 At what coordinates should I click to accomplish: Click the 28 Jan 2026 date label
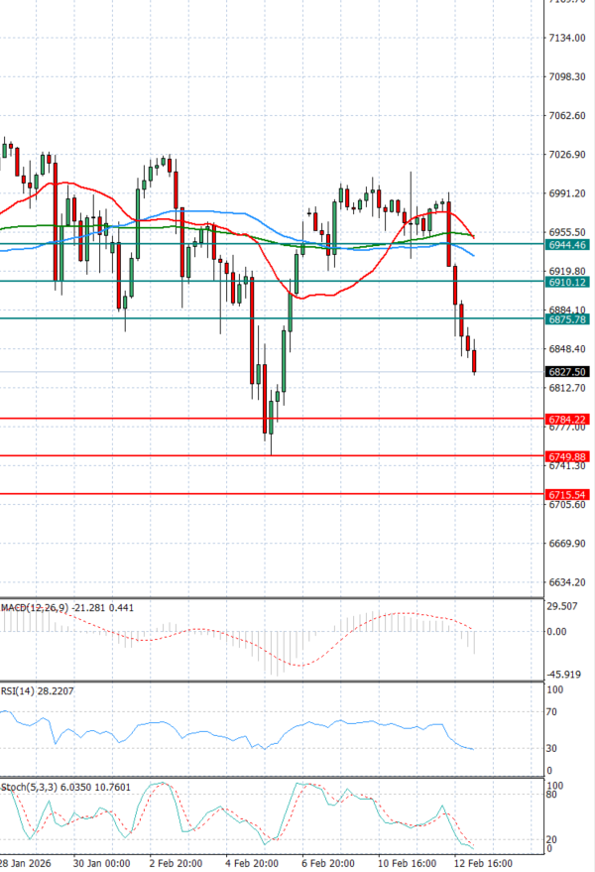pyautogui.click(x=28, y=863)
